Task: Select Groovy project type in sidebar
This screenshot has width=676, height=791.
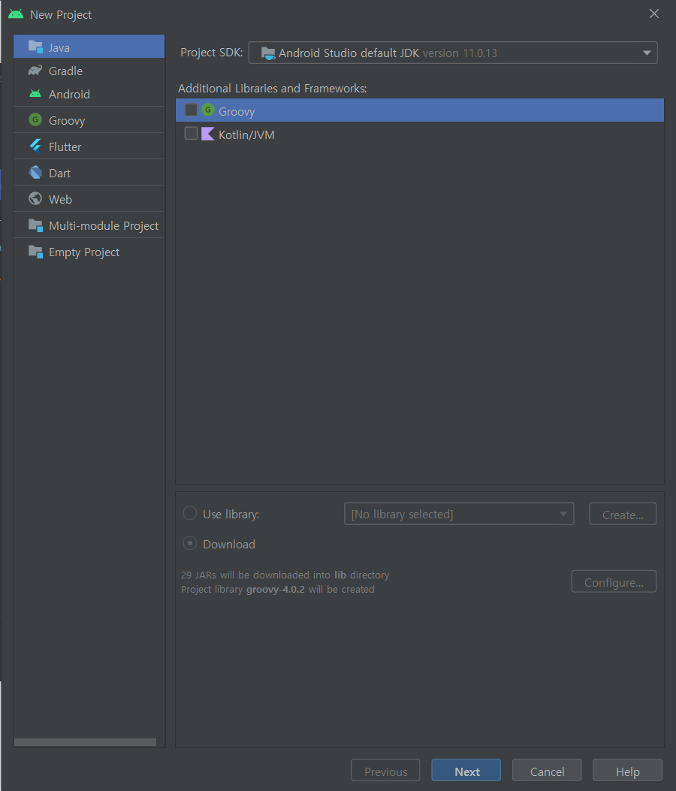Action: [x=89, y=120]
